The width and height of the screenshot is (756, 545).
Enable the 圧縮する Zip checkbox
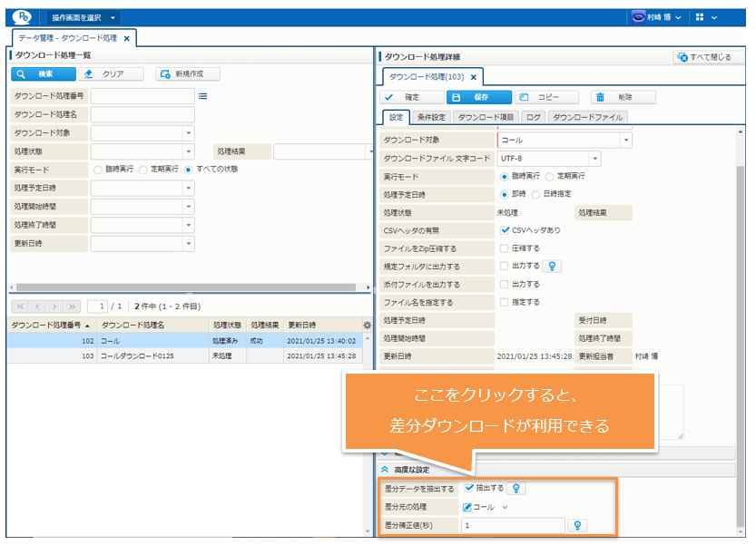pyautogui.click(x=505, y=248)
